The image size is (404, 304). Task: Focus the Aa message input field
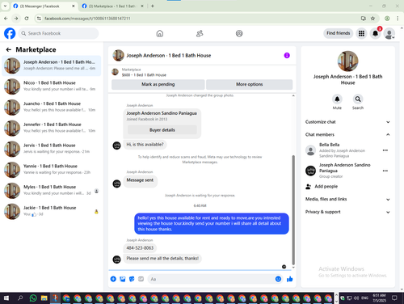[212, 279]
